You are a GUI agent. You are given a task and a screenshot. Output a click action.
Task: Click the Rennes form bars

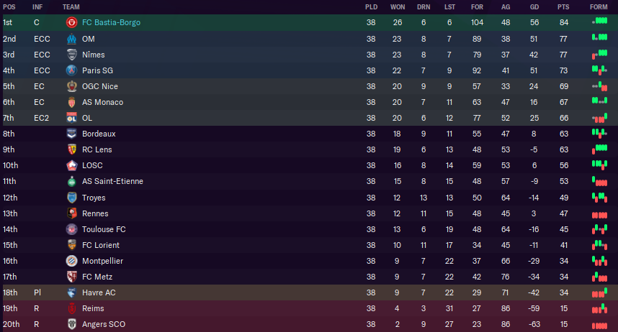coord(599,215)
